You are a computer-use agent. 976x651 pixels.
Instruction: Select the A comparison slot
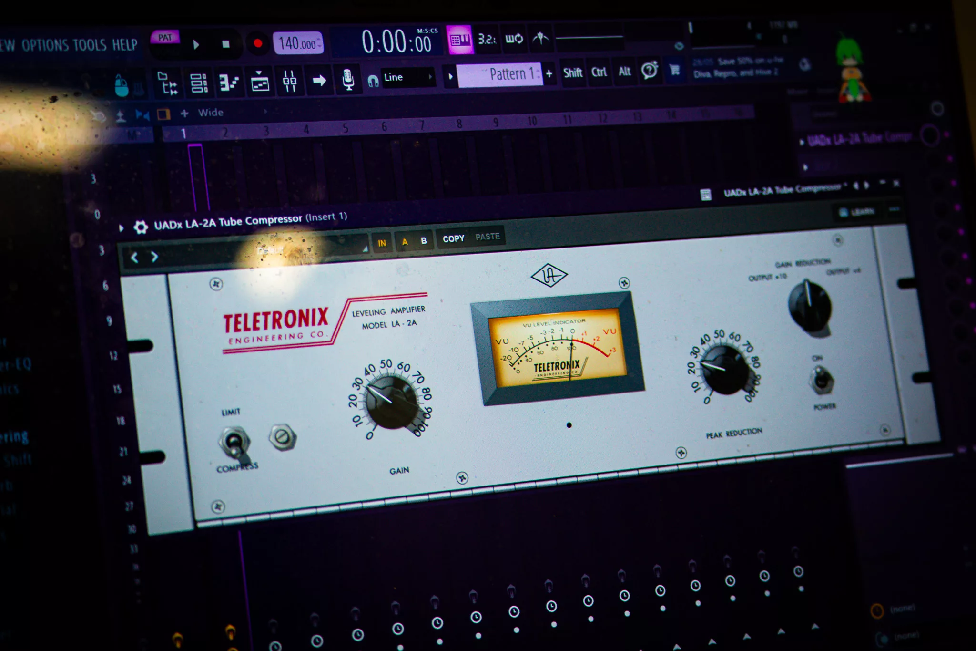pyautogui.click(x=405, y=242)
